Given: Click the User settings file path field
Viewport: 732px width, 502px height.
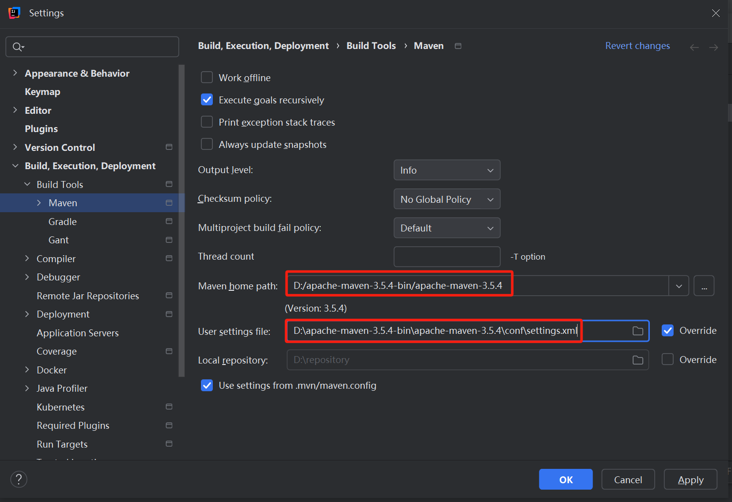Looking at the screenshot, I should [467, 331].
